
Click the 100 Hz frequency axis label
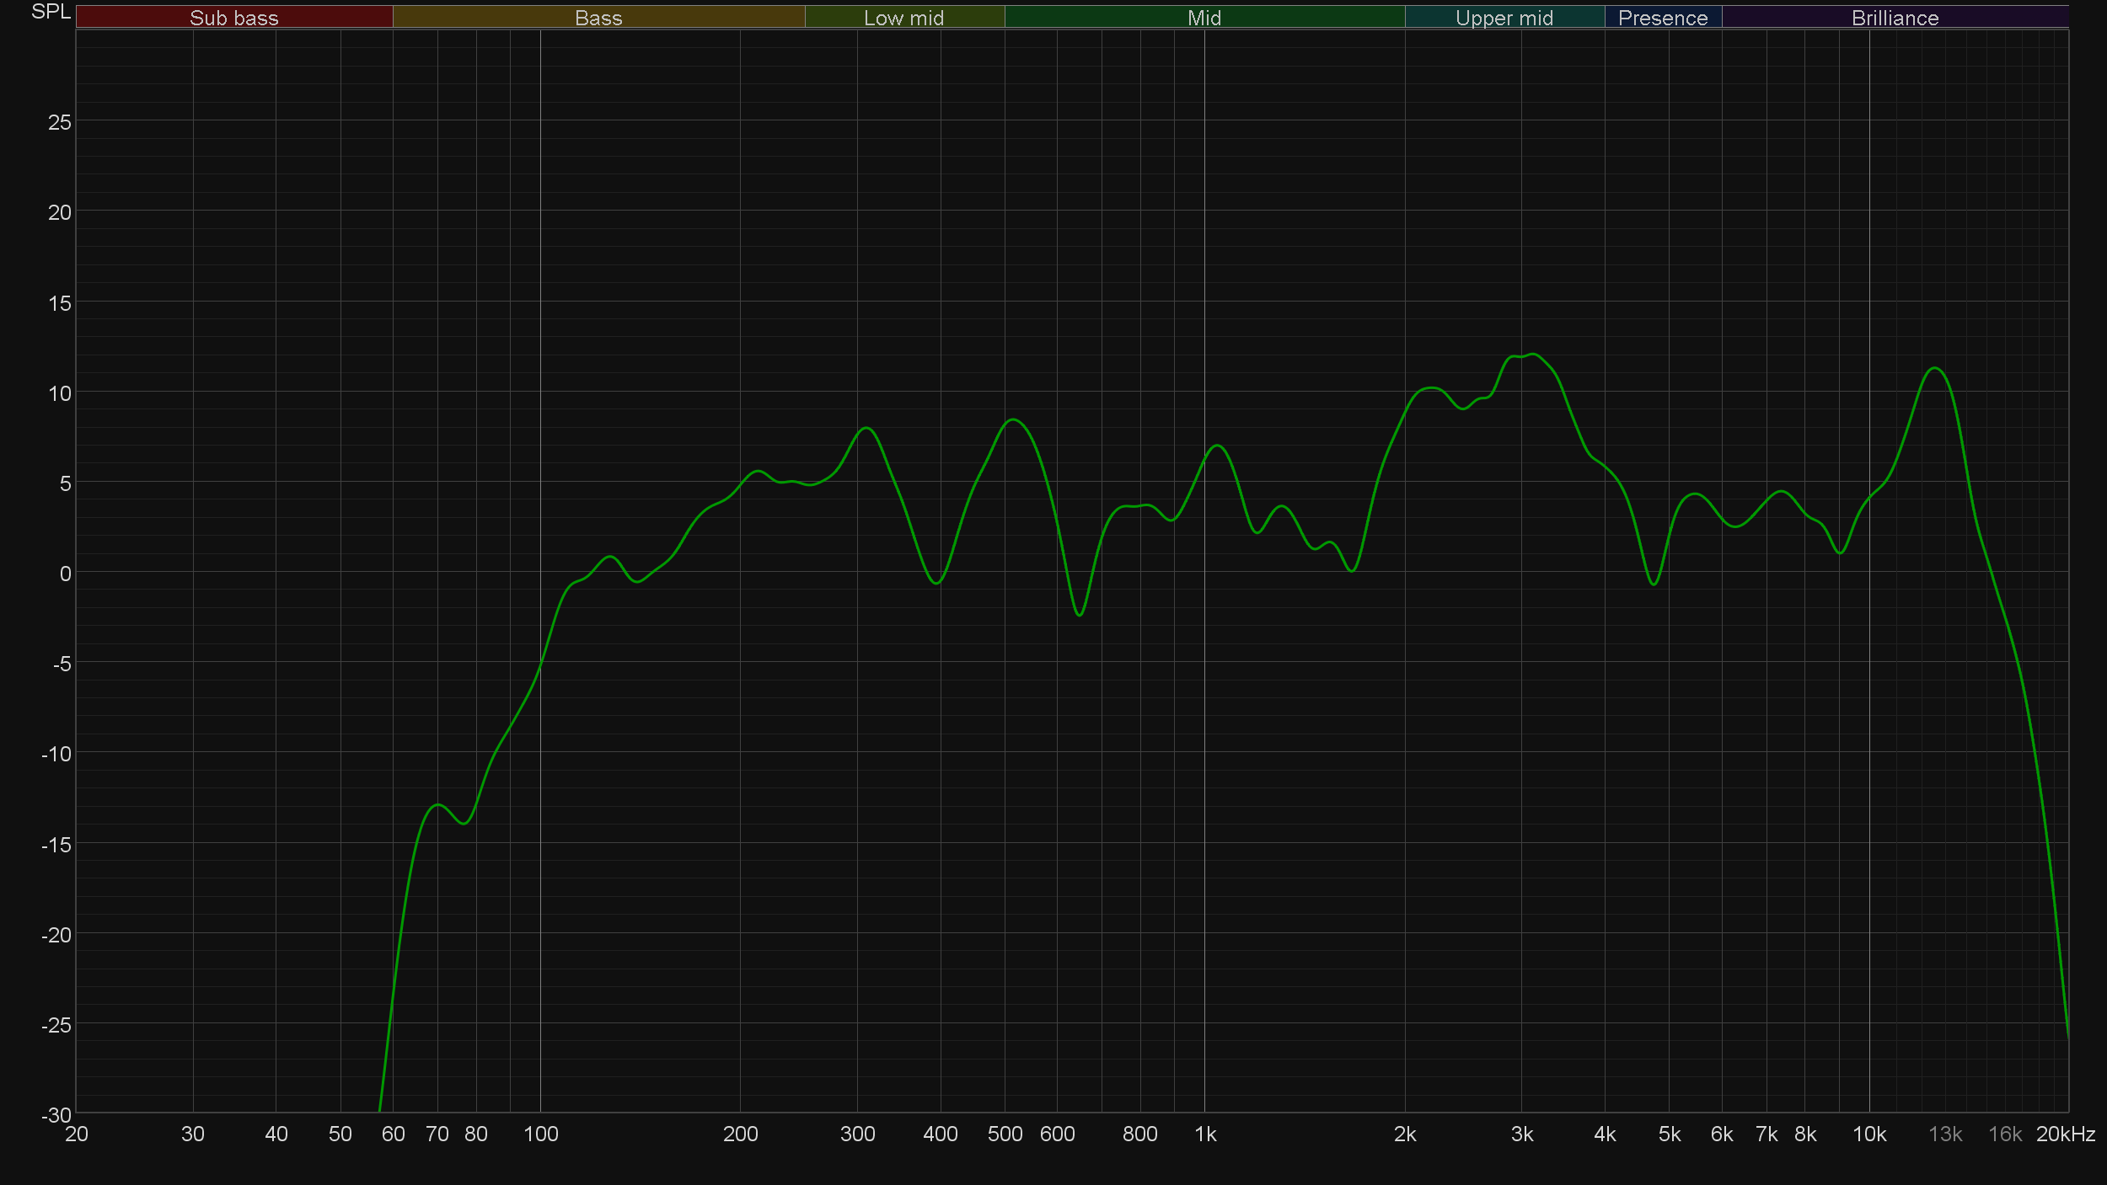540,1134
